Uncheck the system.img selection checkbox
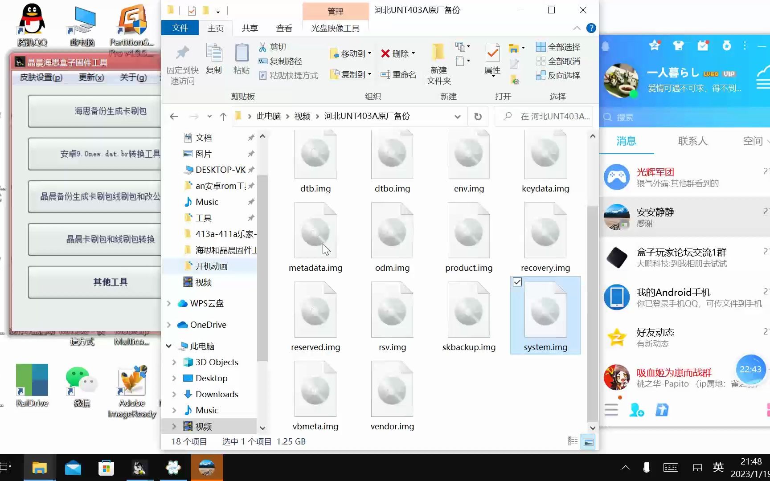The height and width of the screenshot is (481, 770). [x=517, y=282]
